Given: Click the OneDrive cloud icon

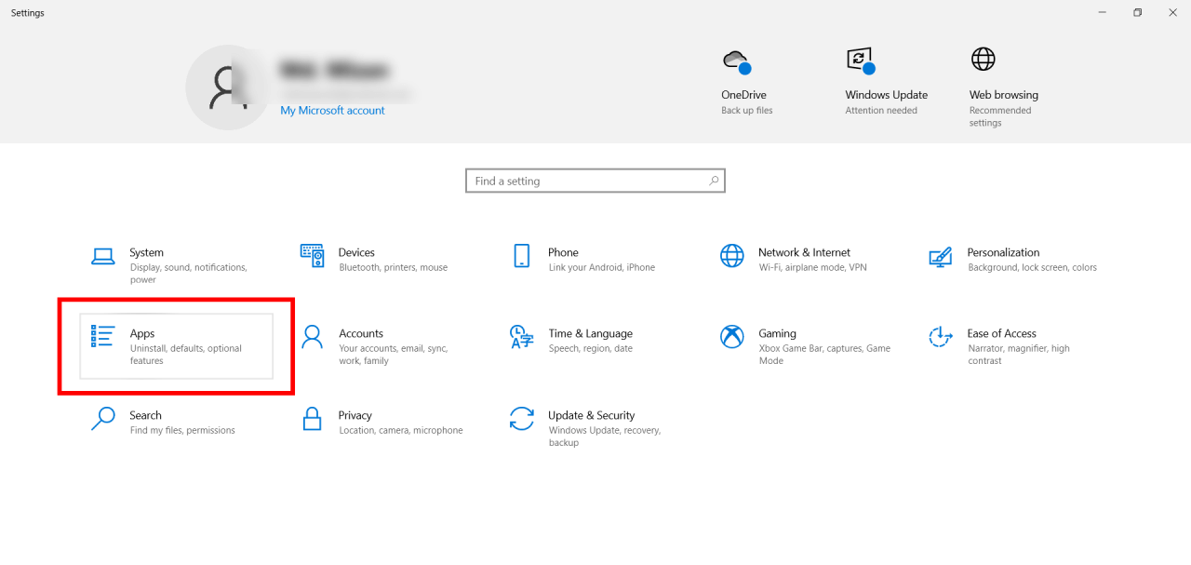Looking at the screenshot, I should coord(737,61).
